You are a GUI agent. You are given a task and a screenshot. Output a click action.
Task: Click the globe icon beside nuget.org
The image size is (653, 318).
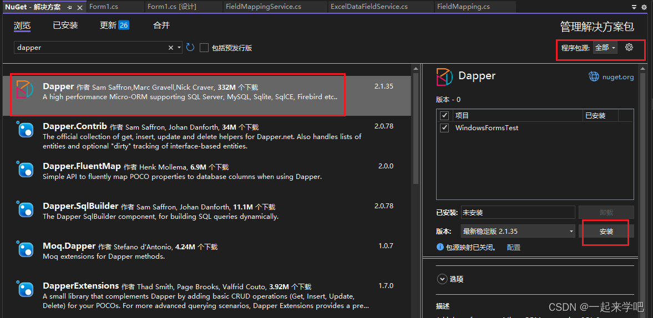pos(594,76)
